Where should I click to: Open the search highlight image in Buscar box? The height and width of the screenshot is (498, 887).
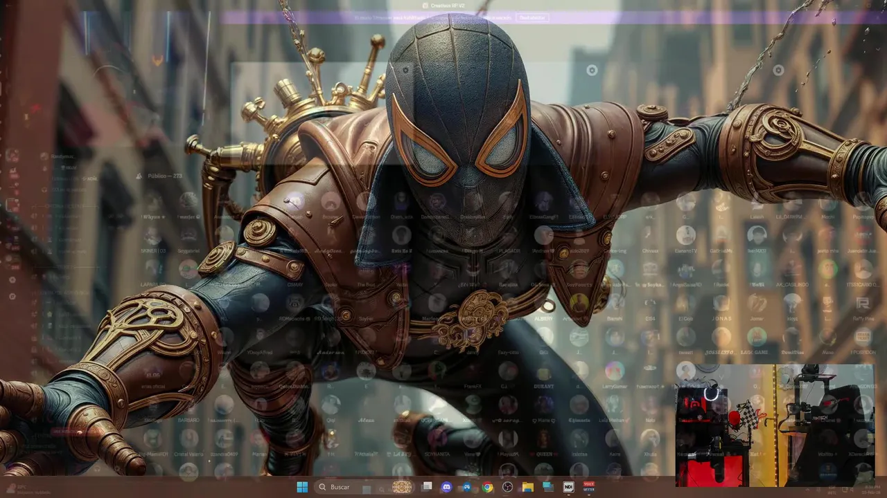click(x=402, y=487)
